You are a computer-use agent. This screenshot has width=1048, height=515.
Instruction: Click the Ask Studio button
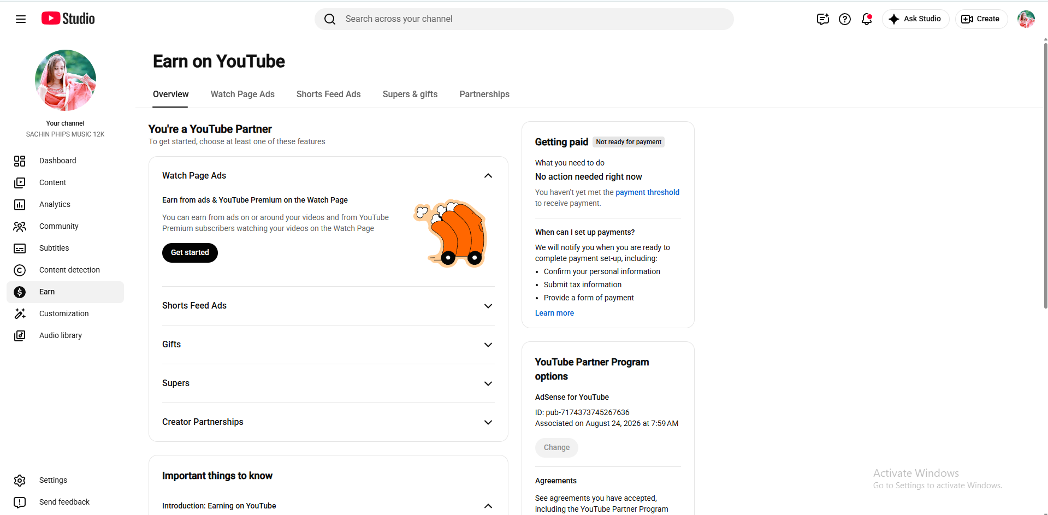pos(915,19)
